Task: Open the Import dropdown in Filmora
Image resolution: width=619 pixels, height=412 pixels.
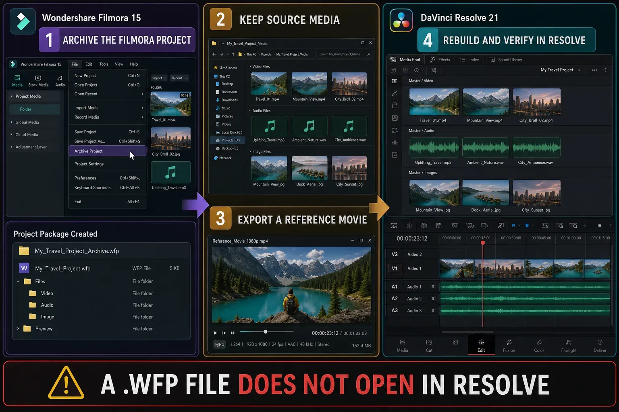Action: pyautogui.click(x=159, y=78)
